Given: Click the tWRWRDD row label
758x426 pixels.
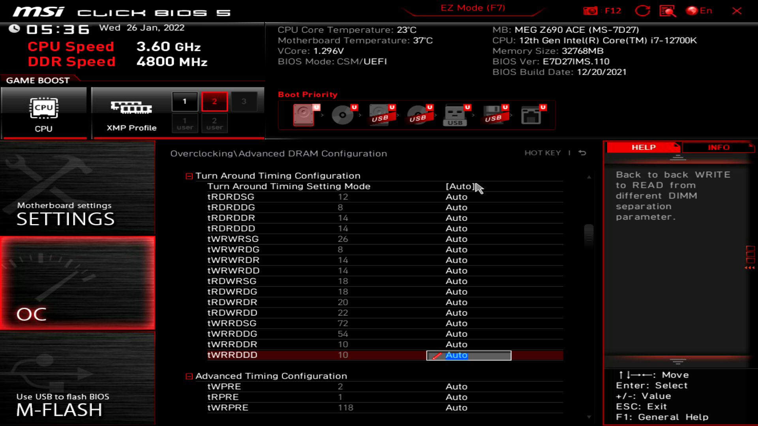Looking at the screenshot, I should tap(233, 271).
